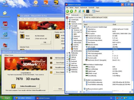This screenshot has height=100, width=134.
Task: Click the Riport toolbar button
Action: coord(96,11)
